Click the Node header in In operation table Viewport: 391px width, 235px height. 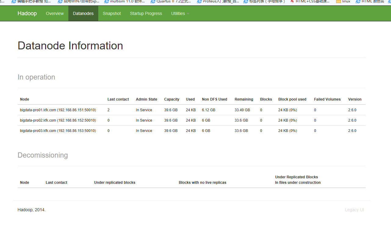25,99
